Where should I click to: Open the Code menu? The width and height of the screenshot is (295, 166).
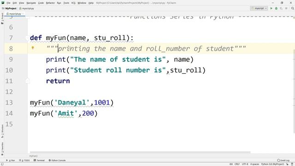click(41, 3)
